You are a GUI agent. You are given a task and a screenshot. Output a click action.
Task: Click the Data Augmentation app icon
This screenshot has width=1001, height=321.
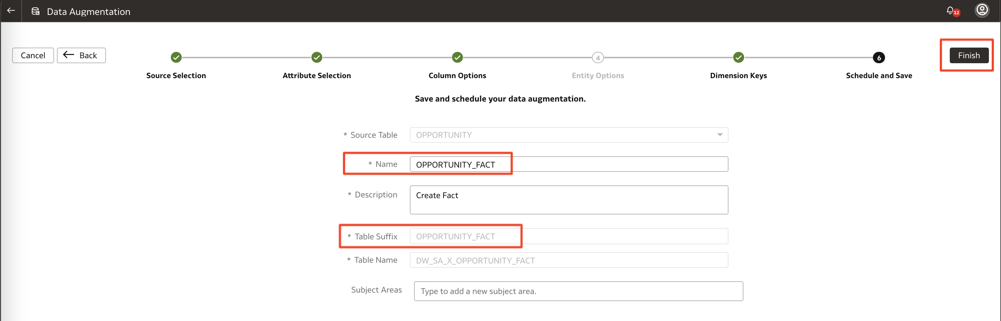tap(35, 11)
